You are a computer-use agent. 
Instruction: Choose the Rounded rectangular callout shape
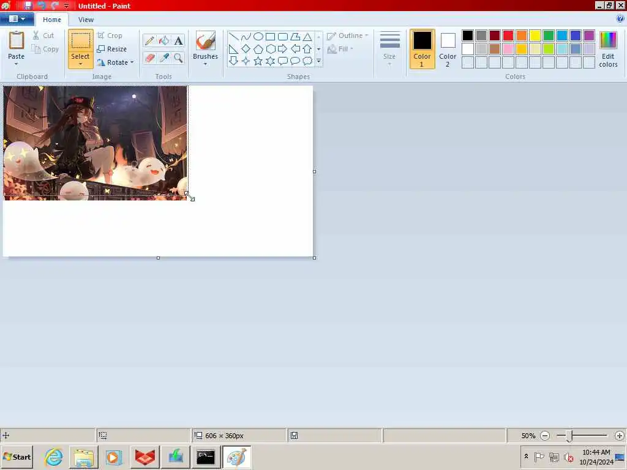pos(283,61)
